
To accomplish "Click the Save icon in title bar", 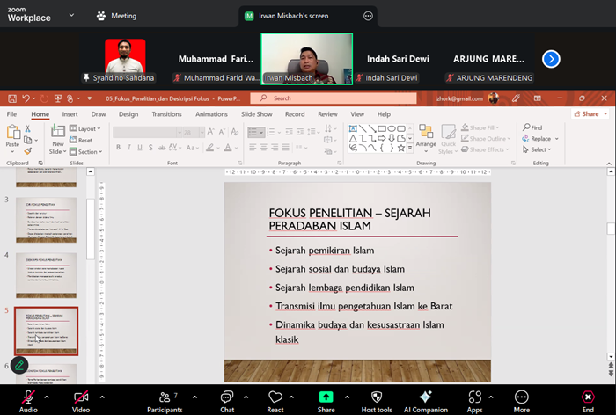I will 12,98.
